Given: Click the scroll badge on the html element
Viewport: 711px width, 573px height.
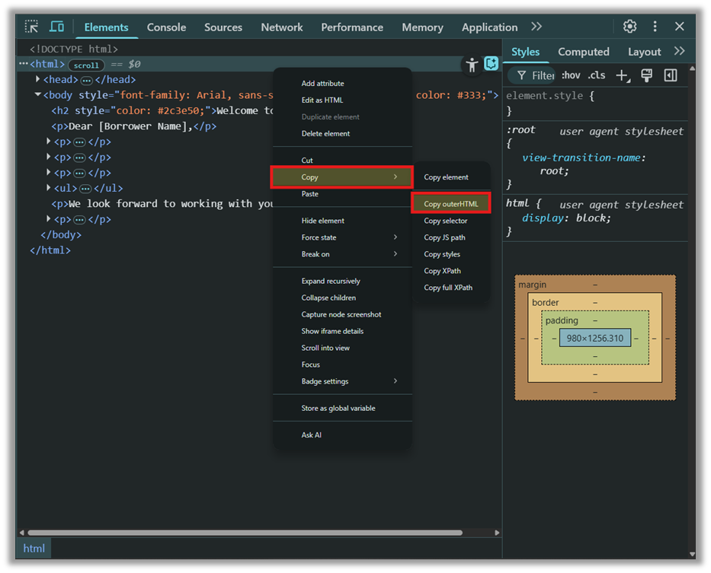Looking at the screenshot, I should (85, 65).
